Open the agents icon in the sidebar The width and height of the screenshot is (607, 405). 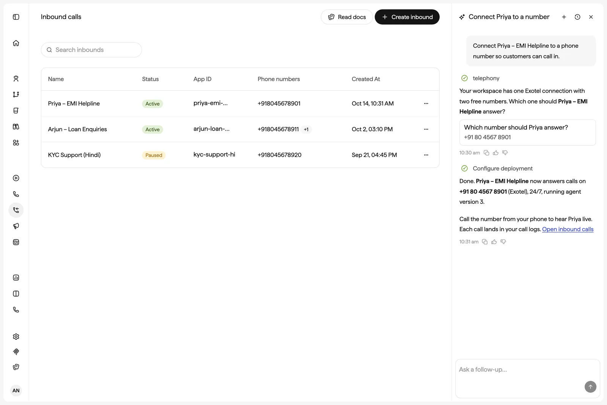[16, 79]
